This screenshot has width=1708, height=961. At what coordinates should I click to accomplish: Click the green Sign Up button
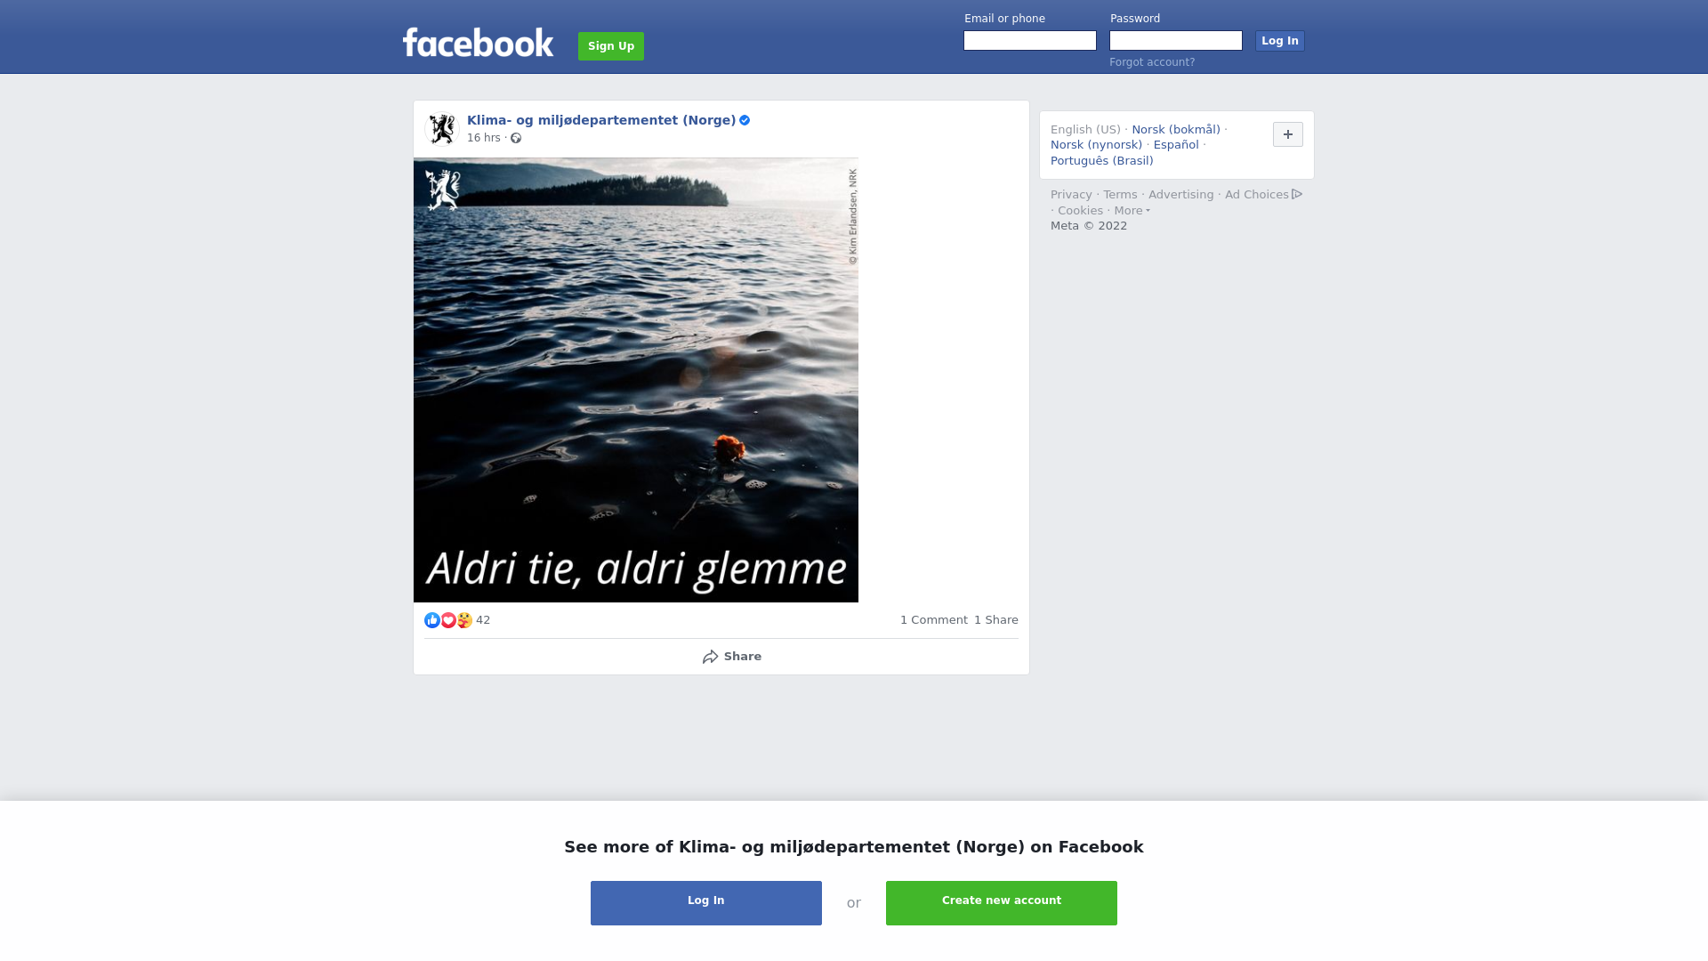coord(611,46)
